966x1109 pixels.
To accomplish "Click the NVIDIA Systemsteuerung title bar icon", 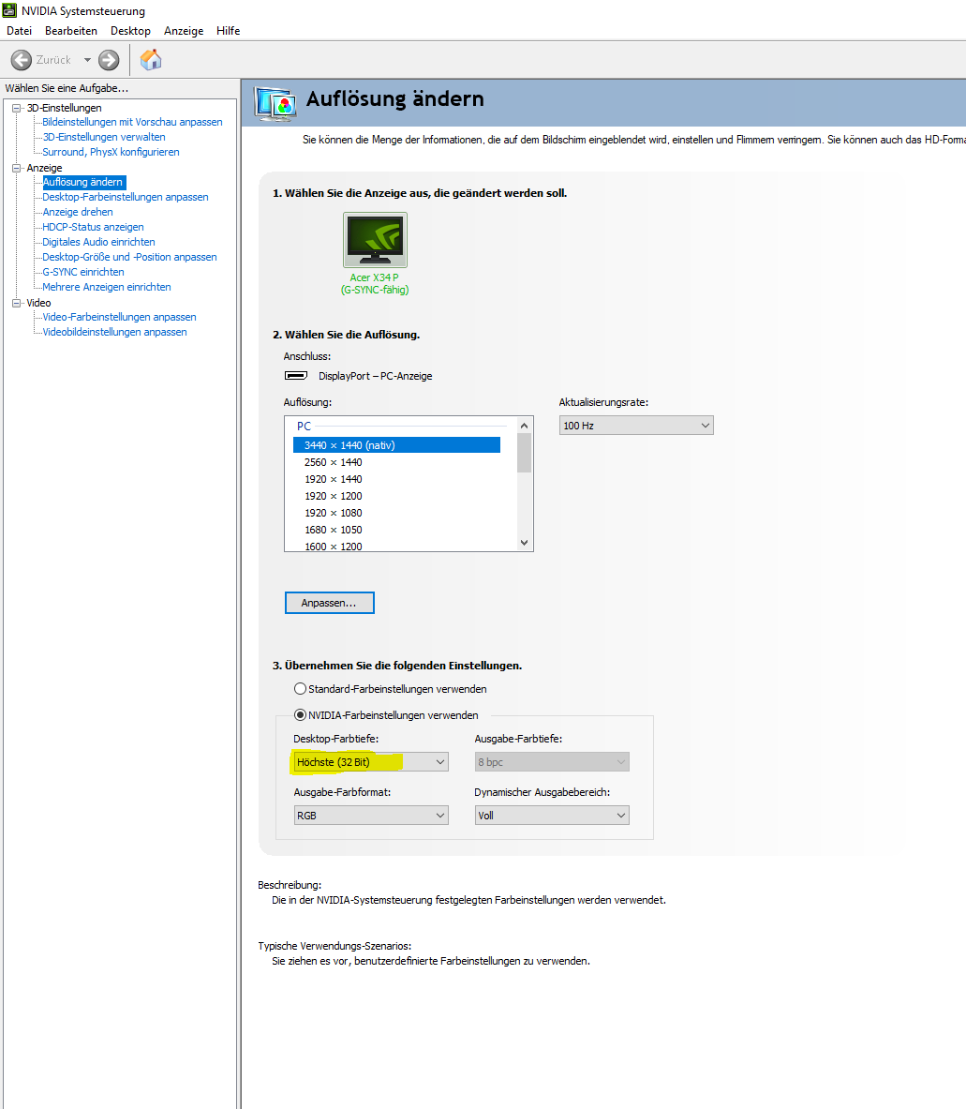I will point(9,10).
